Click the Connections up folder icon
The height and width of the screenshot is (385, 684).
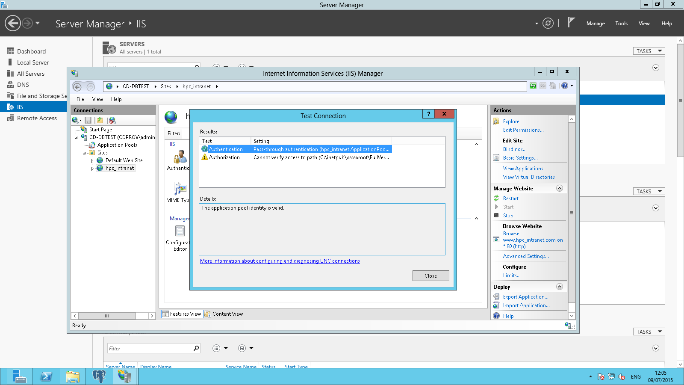pos(100,120)
